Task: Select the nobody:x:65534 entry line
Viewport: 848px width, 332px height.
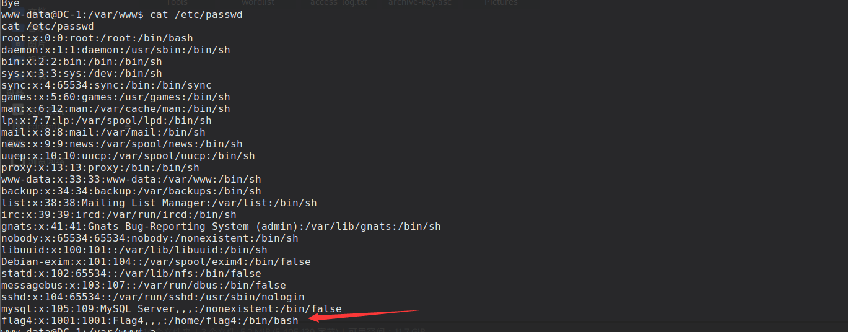Action: pyautogui.click(x=150, y=238)
